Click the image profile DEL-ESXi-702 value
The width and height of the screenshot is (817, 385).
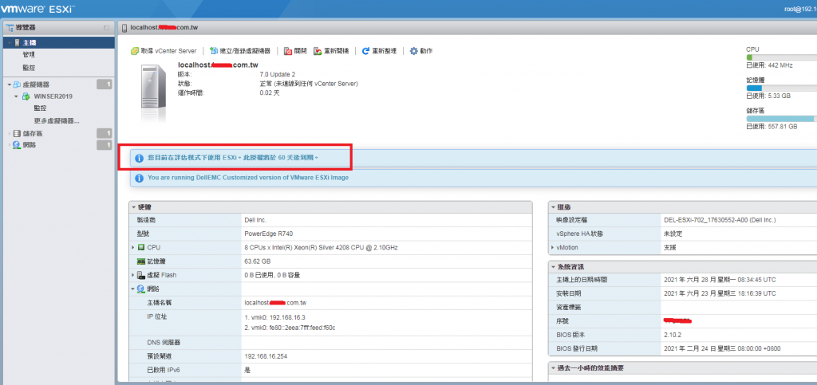coord(720,221)
